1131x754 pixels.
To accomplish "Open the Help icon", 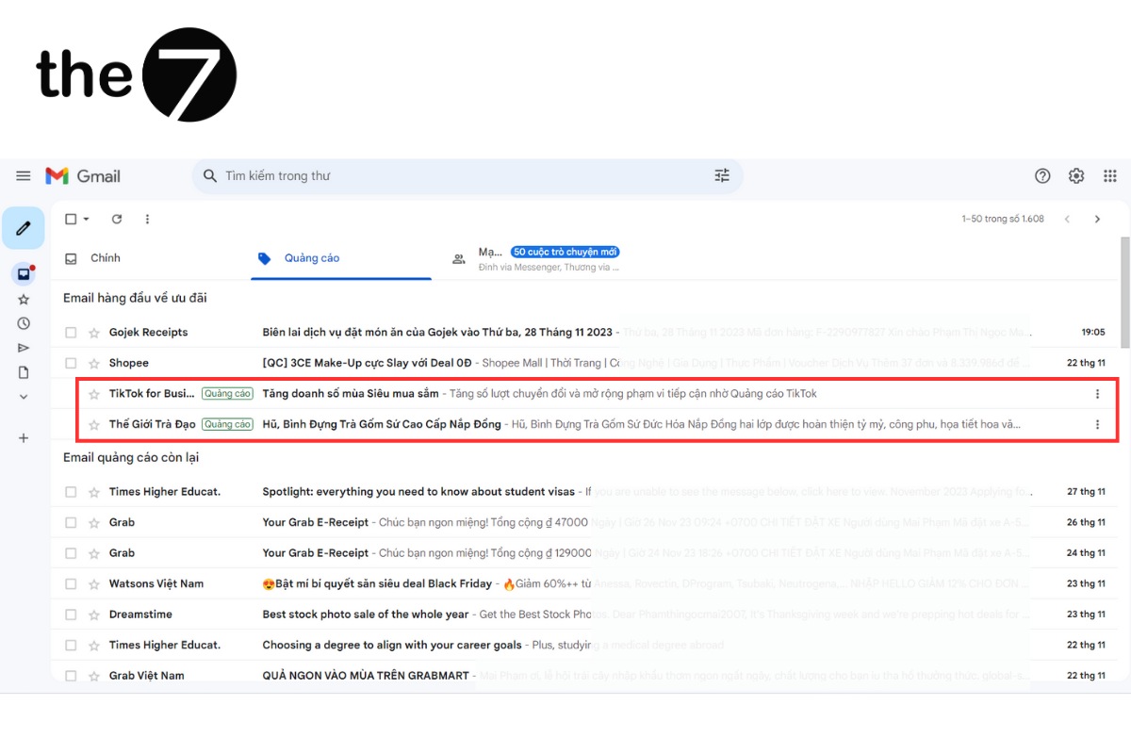I will tap(1042, 175).
